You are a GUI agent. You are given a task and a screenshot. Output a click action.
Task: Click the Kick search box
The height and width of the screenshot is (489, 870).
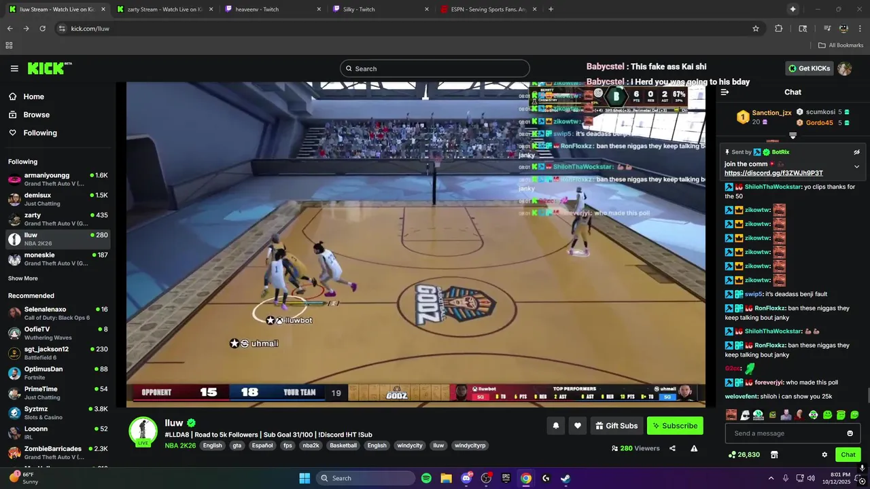(x=435, y=69)
